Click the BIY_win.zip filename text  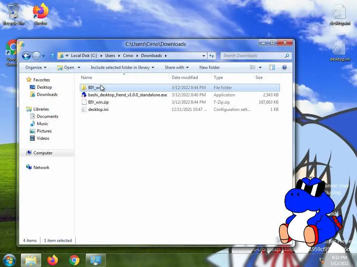click(98, 102)
